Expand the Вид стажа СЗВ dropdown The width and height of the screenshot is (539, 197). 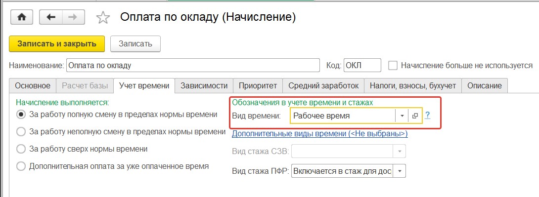pos(400,152)
